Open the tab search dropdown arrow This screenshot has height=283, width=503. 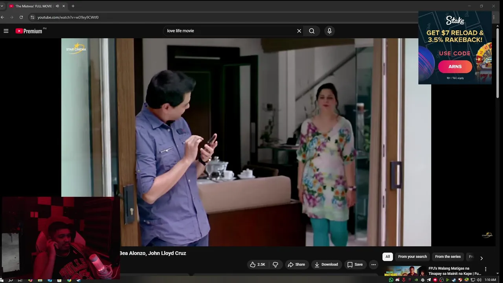tap(2, 6)
